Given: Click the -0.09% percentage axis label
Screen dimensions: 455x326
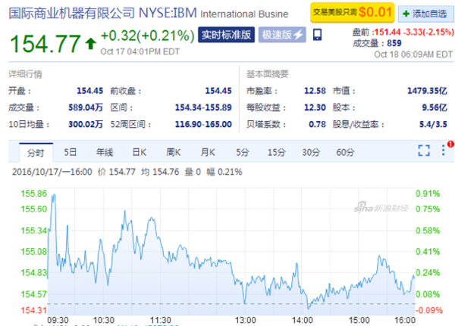Looking at the screenshot, I should pos(429,310).
